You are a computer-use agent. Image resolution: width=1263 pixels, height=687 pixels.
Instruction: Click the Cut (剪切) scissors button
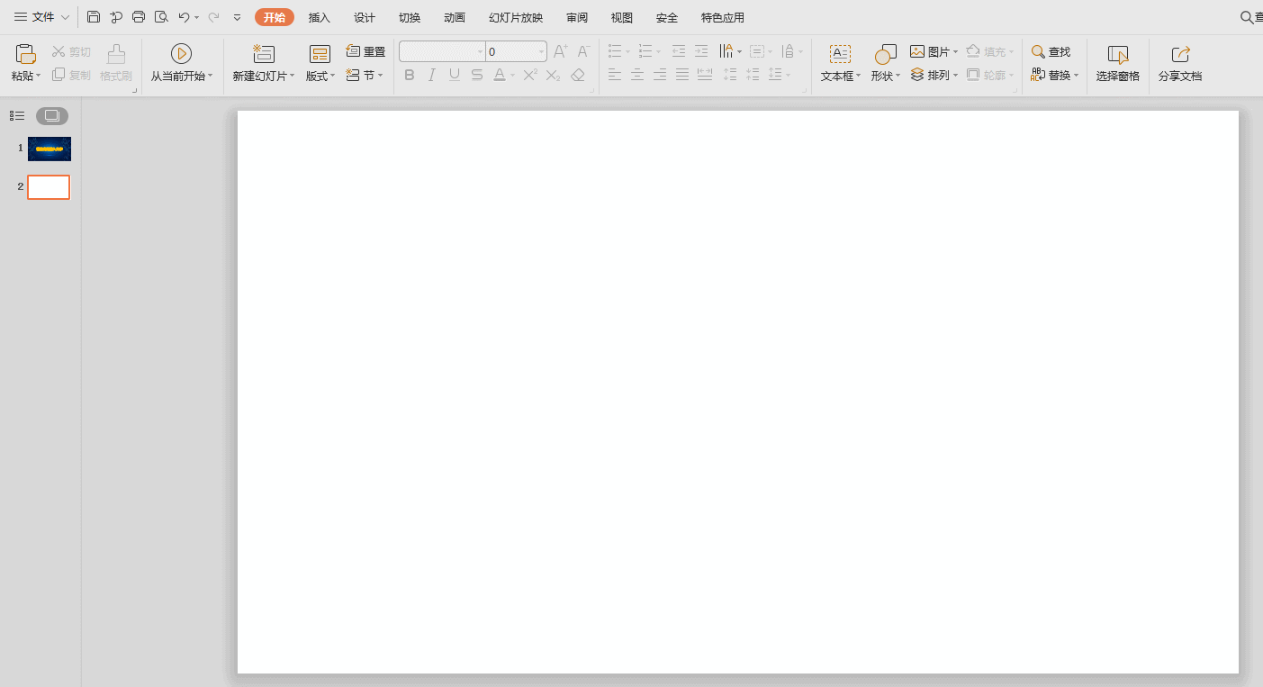tap(71, 52)
